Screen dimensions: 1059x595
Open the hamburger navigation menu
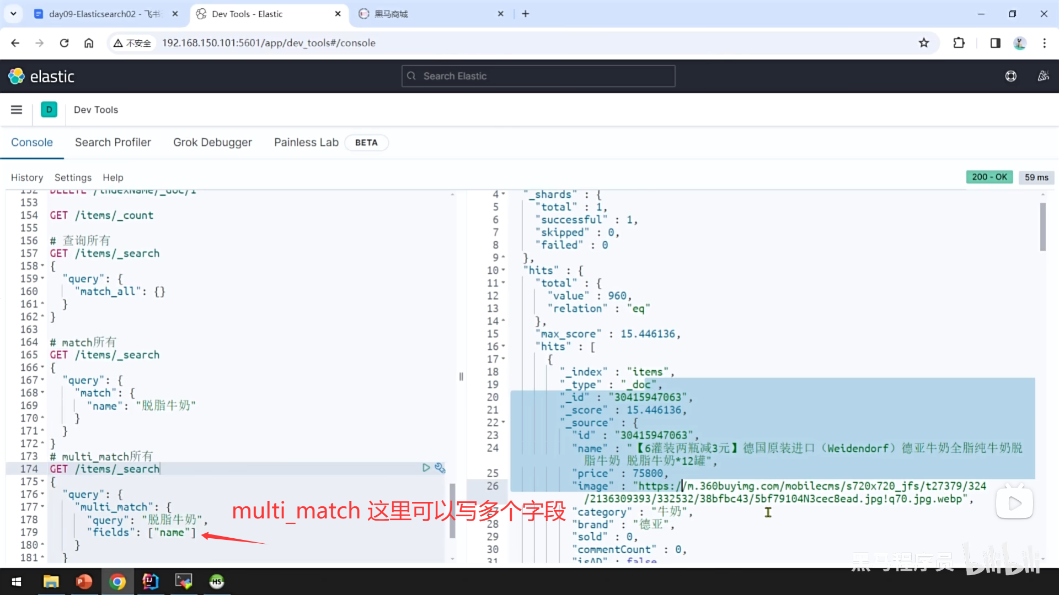(17, 110)
